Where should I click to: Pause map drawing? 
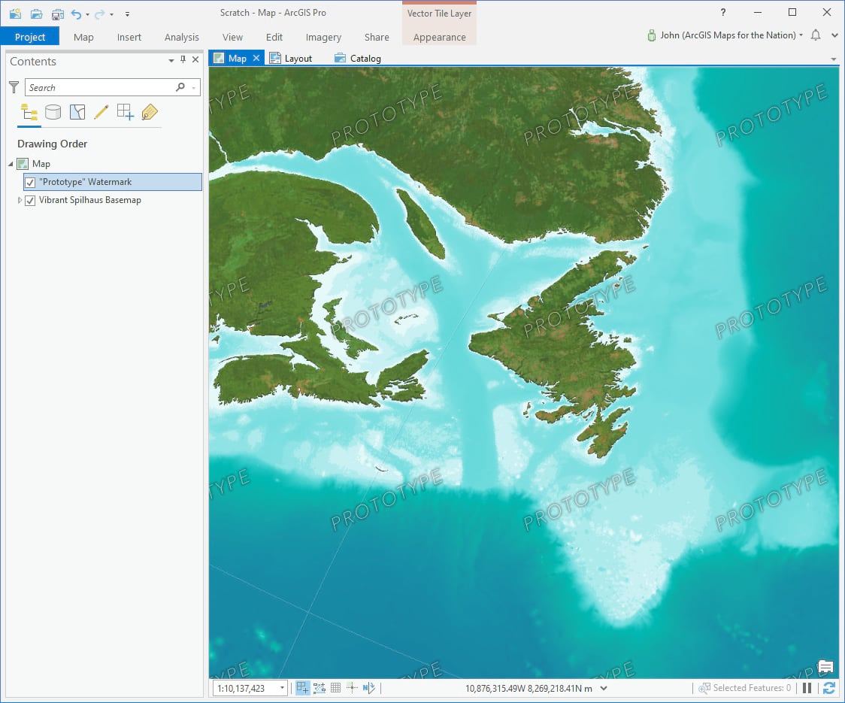(x=807, y=688)
